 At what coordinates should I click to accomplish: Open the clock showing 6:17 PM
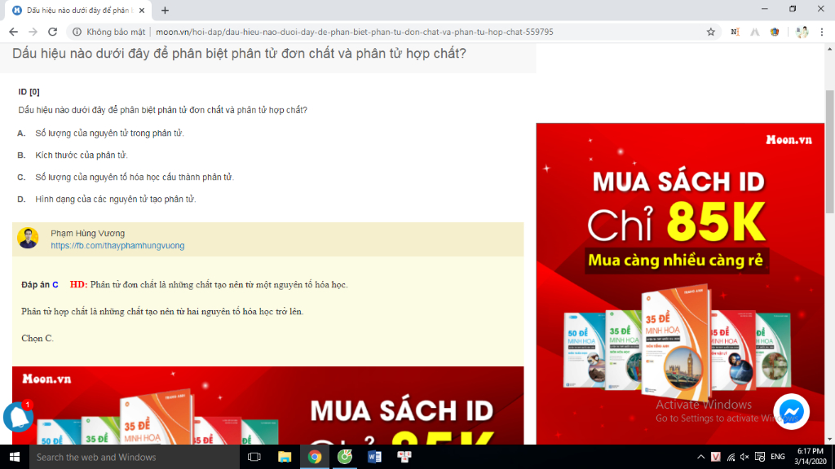point(810,457)
